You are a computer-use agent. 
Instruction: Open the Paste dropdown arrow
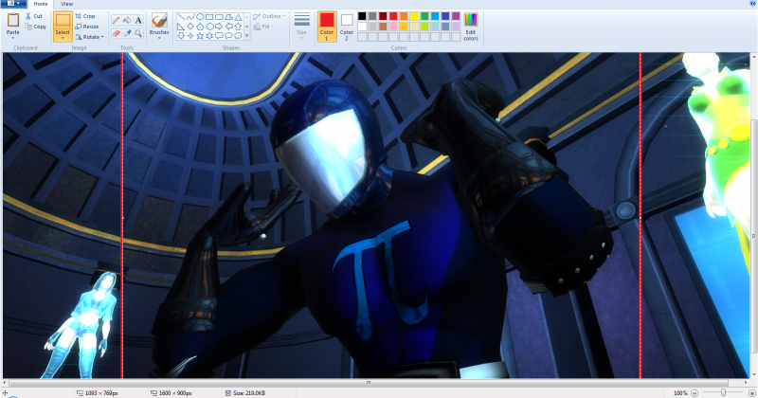point(13,38)
